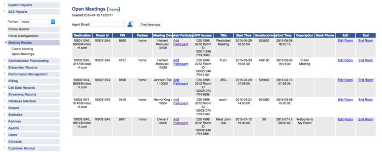Open the Partner dropdown showing home

[37, 22]
